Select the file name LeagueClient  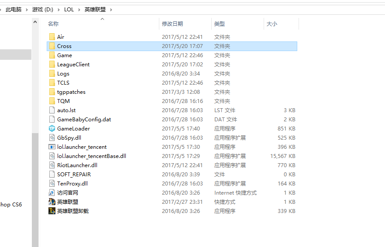click(x=73, y=65)
